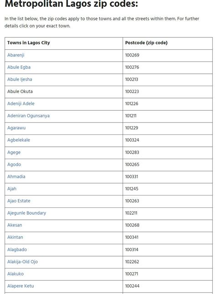216x294 pixels.
Task: Open the Agege town link
Action: (14, 152)
